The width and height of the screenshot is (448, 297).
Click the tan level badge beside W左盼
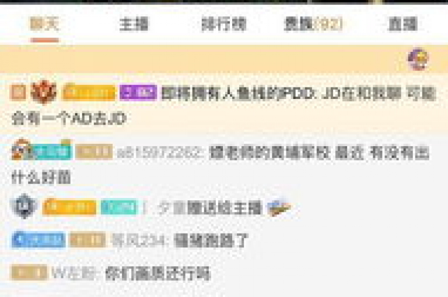(x=29, y=273)
